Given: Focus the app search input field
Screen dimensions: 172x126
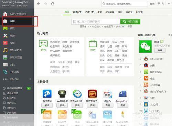Looking at the screenshot, I should tap(96, 22).
